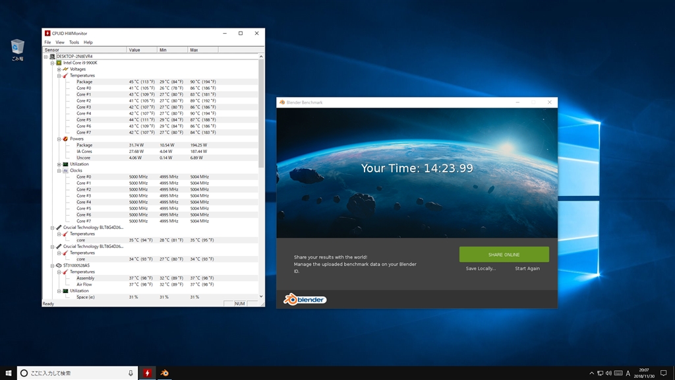The height and width of the screenshot is (380, 675).
Task: Collapse the ST31000528AS drive node
Action: pyautogui.click(x=53, y=265)
